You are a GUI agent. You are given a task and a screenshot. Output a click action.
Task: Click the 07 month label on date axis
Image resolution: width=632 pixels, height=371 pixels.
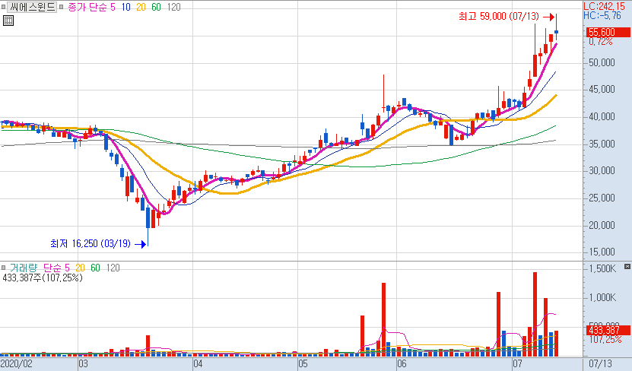click(517, 364)
